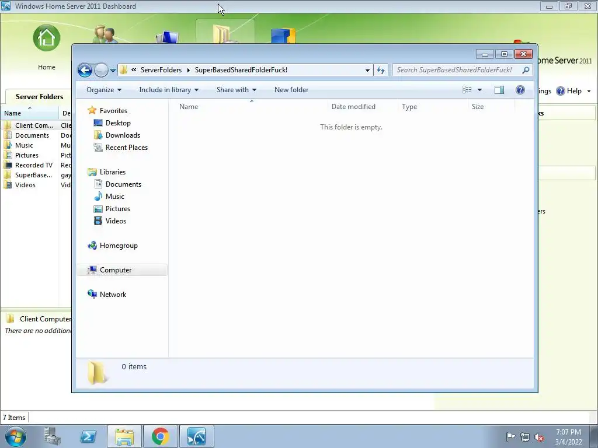Screen dimensions: 598x448
Task: Click the Dashboard Home icon
Action: pyautogui.click(x=47, y=38)
